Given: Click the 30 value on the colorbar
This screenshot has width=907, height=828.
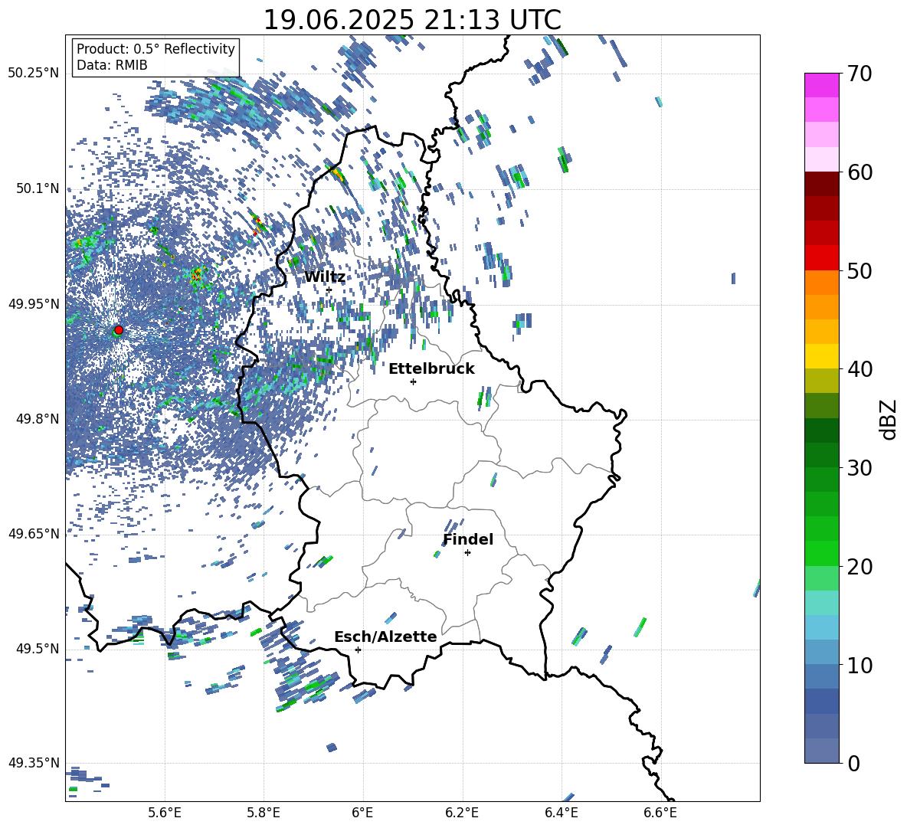Looking at the screenshot, I should pos(860,468).
